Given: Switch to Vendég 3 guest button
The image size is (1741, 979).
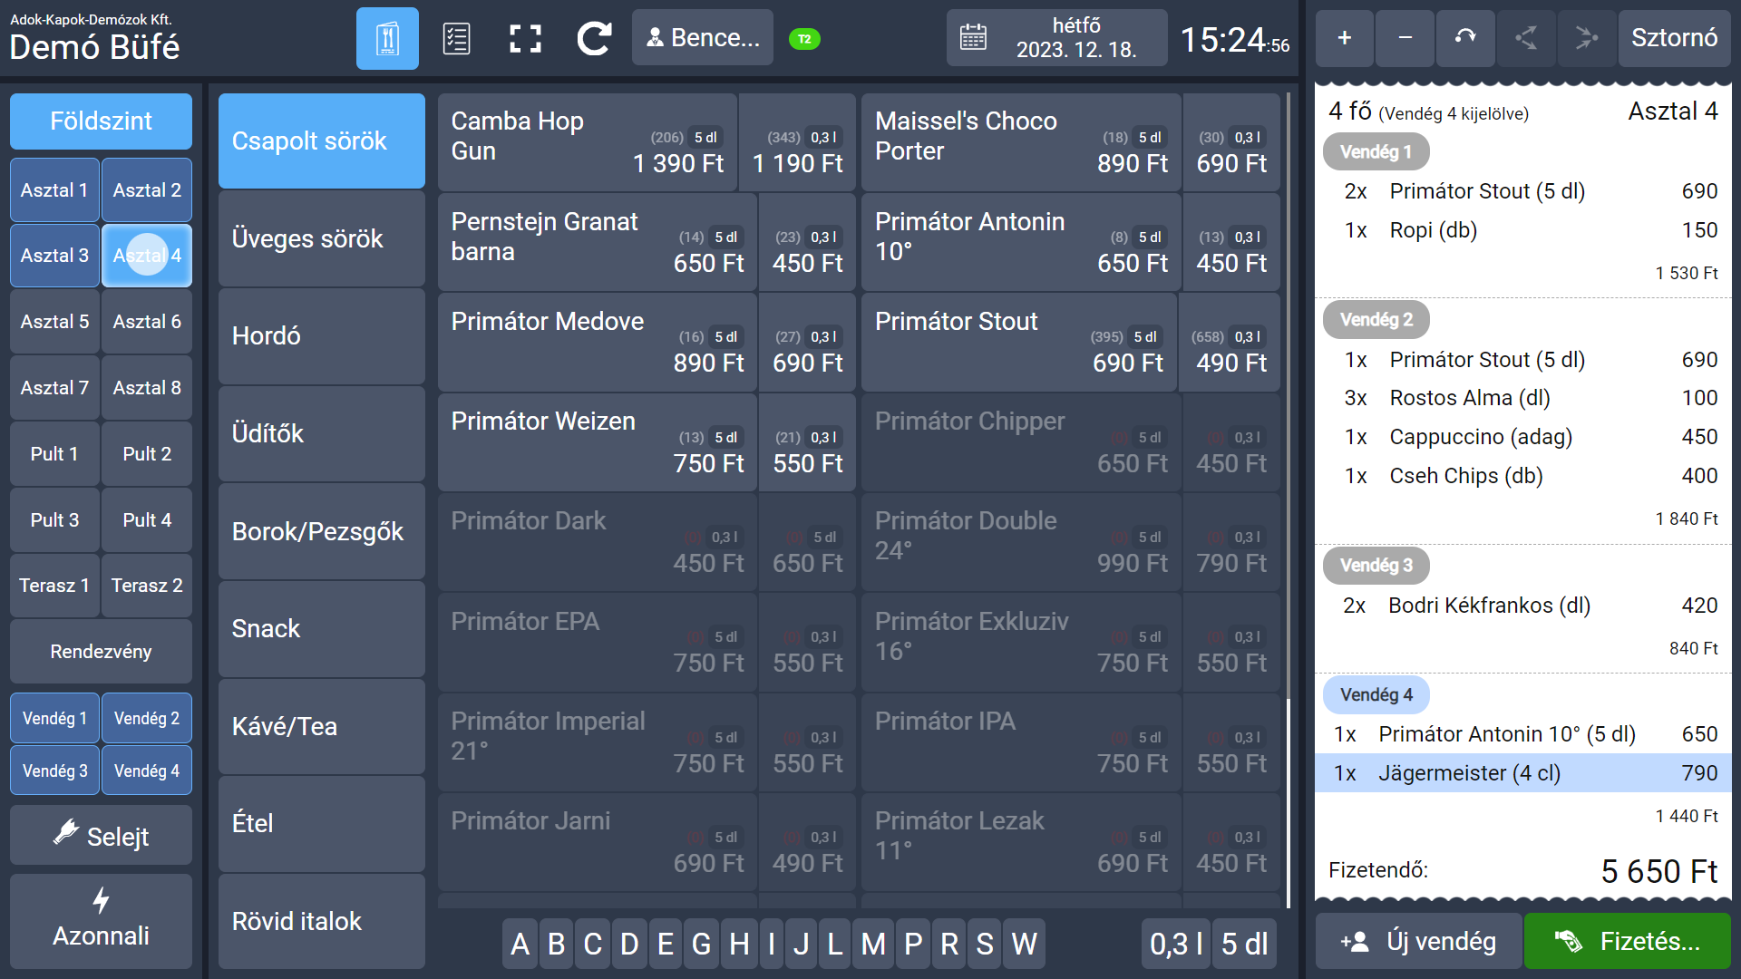Looking at the screenshot, I should pos(54,771).
